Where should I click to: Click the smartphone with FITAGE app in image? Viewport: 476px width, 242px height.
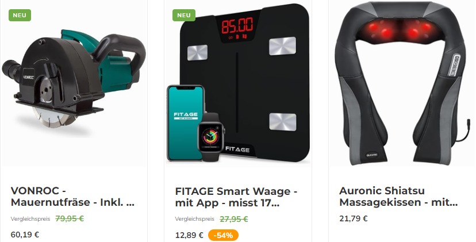click(185, 122)
